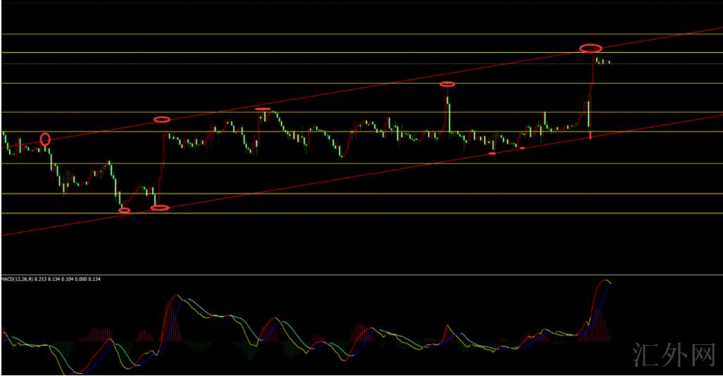
Task: Select the topmost yellow horizontal line
Action: pos(352,34)
